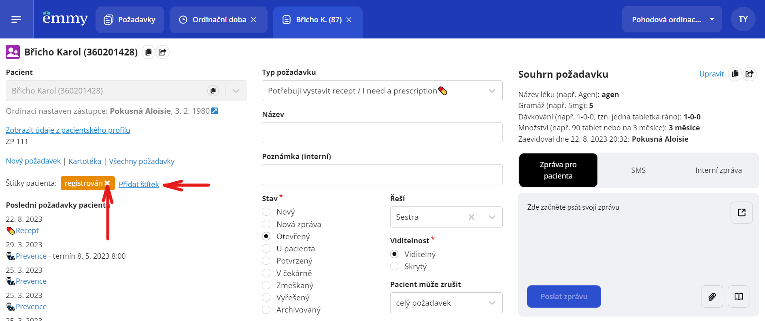
Task: Click the purple patient profile icon
Action: [13, 52]
